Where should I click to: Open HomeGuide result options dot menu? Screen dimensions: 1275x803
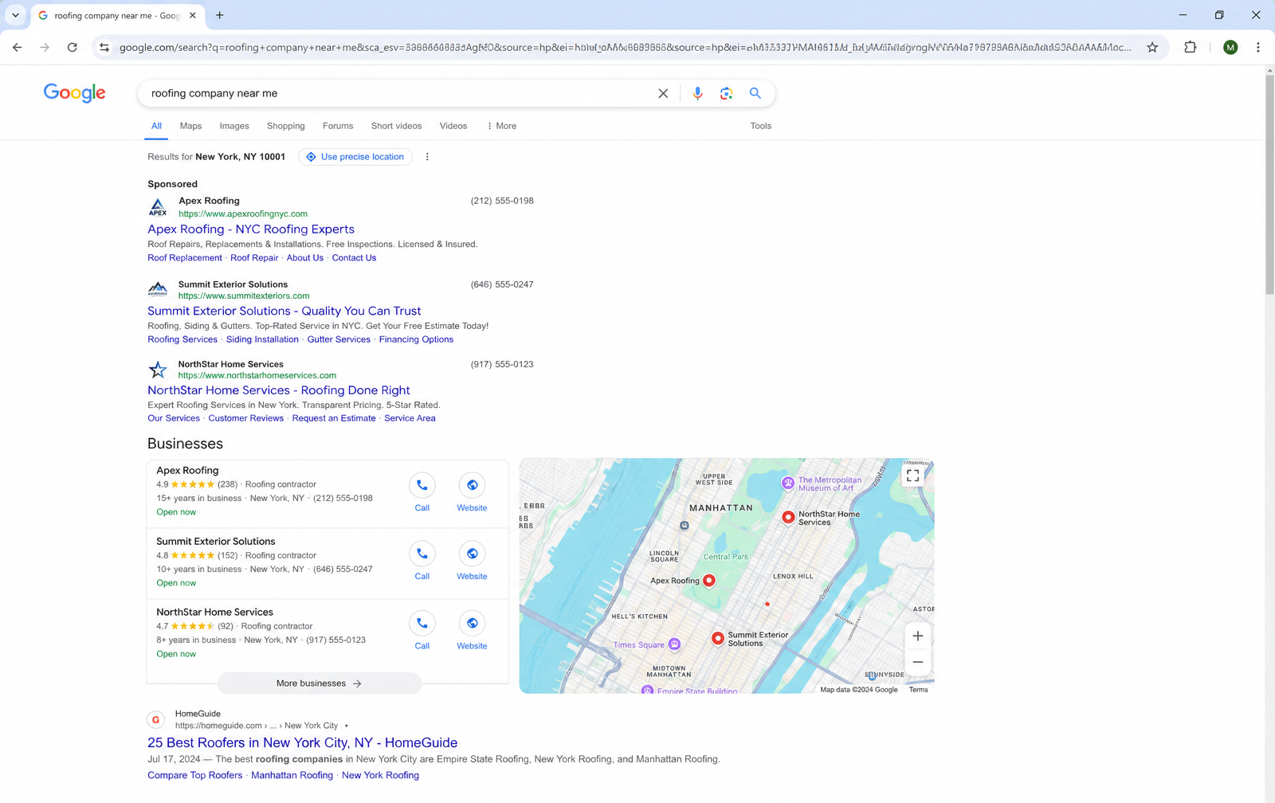pyautogui.click(x=346, y=726)
